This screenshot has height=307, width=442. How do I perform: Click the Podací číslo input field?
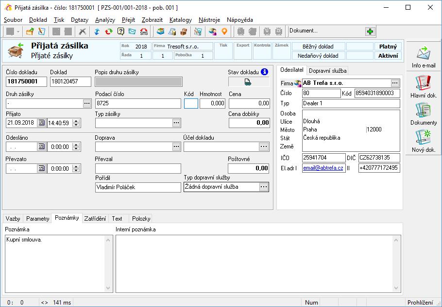(138, 103)
